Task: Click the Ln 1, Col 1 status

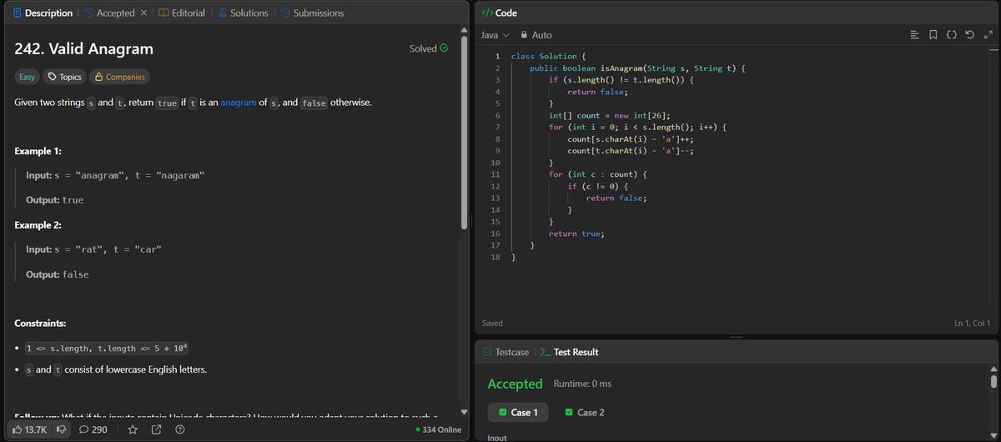Action: click(x=972, y=323)
